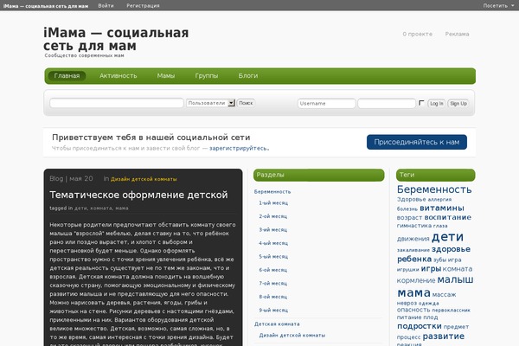Click the large мама tag in cloud
The height and width of the screenshot is (346, 519).
coord(413,292)
